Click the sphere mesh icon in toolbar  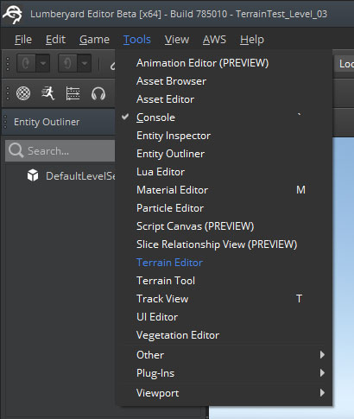23,93
